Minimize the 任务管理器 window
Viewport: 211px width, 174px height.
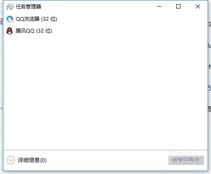pyautogui.click(x=159, y=6)
